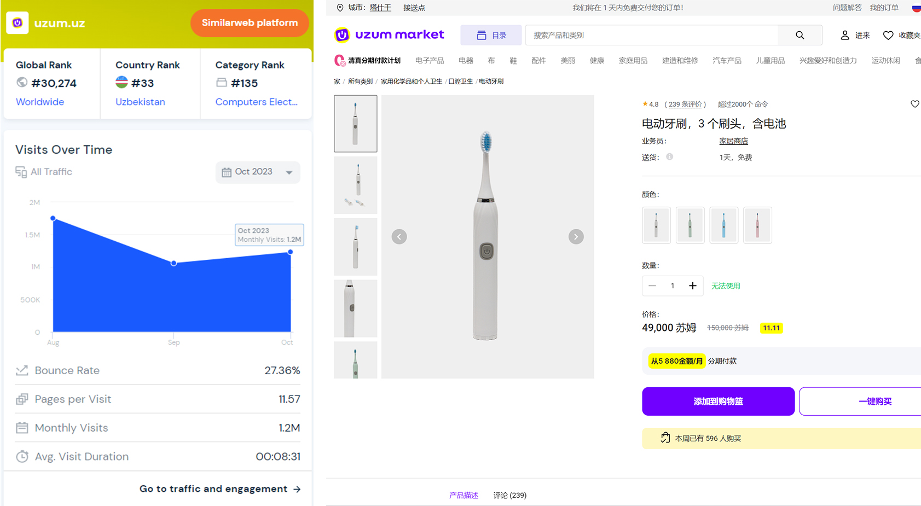This screenshot has width=921, height=506.
Task: Open the 家庭用品 category menu
Action: 633,61
